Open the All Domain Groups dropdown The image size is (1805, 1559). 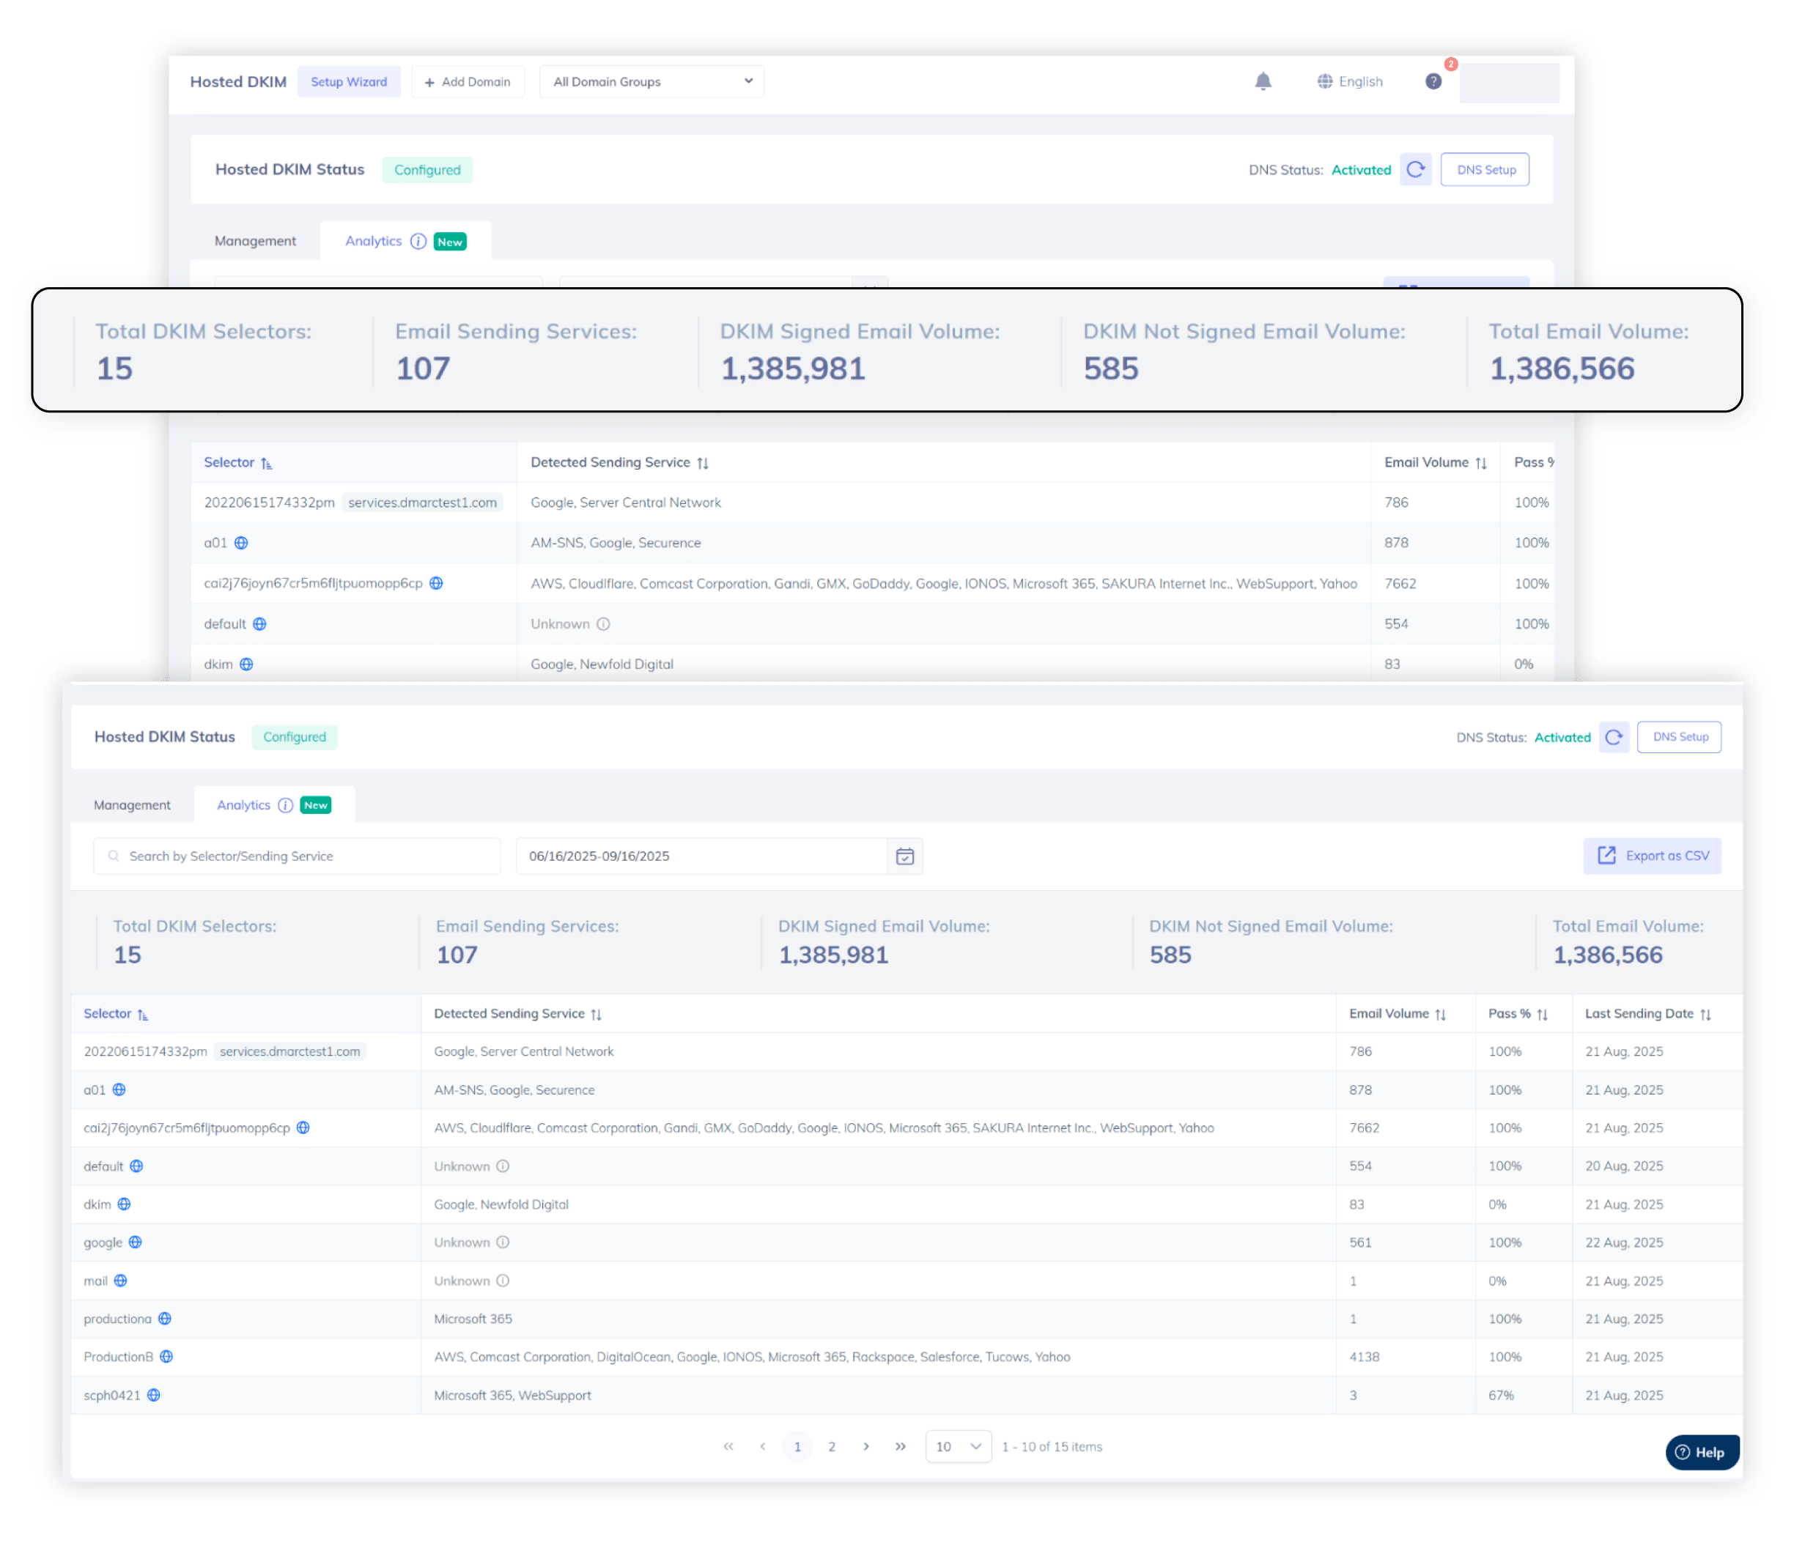tap(651, 81)
